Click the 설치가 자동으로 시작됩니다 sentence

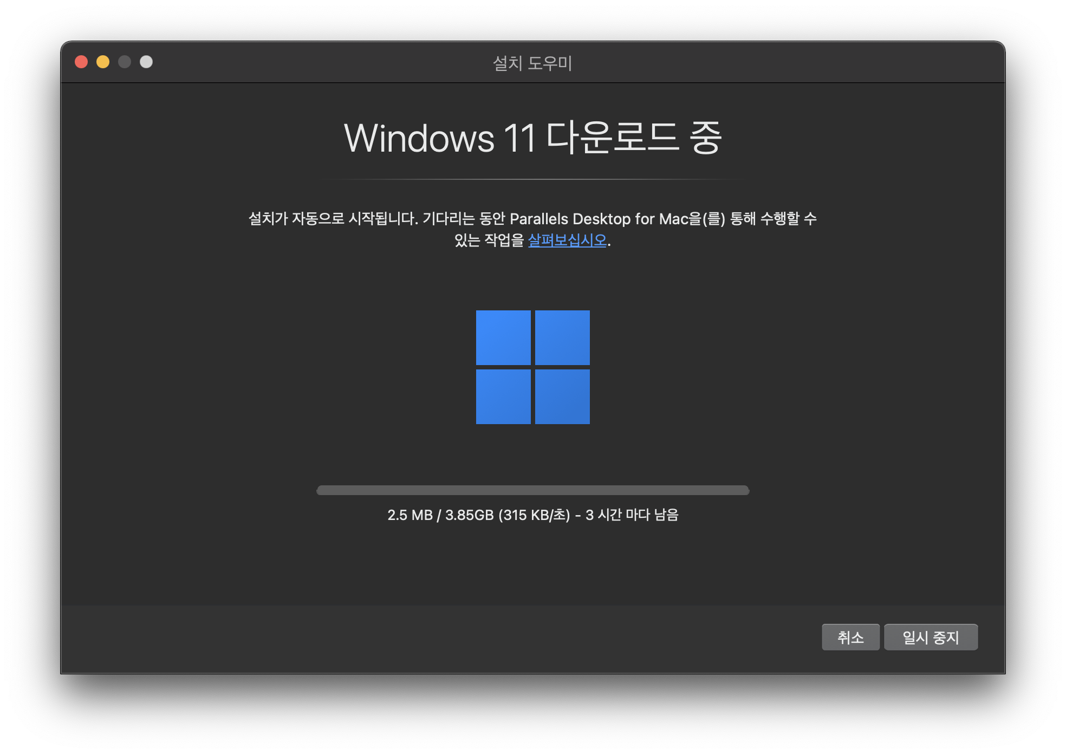(x=333, y=219)
